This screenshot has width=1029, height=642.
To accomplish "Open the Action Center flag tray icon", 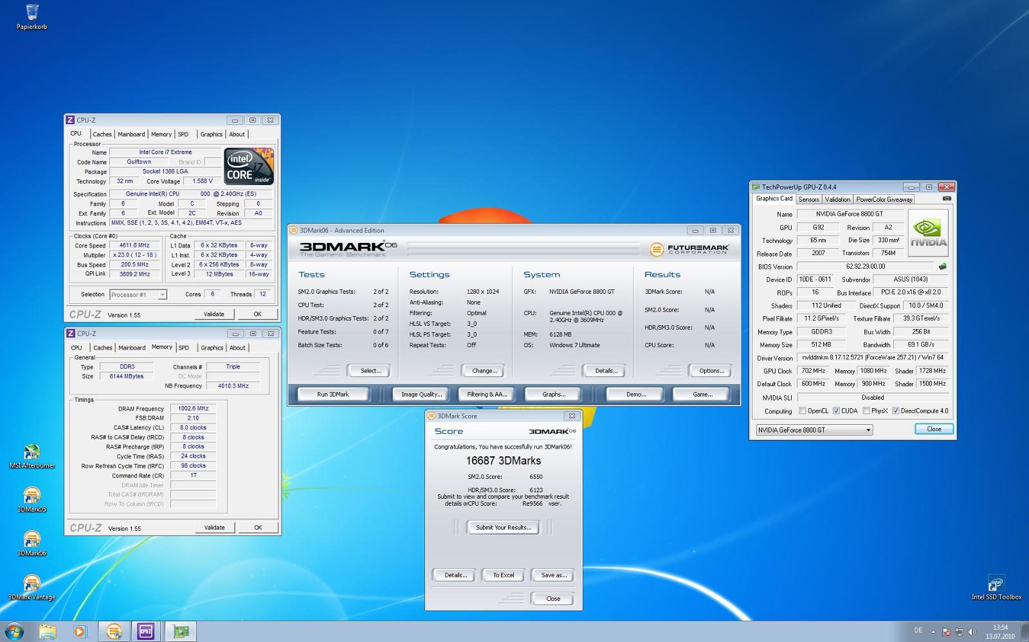I will (x=947, y=632).
